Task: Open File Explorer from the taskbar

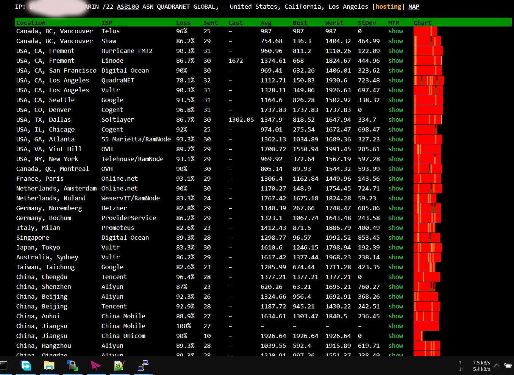Action: (x=49, y=366)
